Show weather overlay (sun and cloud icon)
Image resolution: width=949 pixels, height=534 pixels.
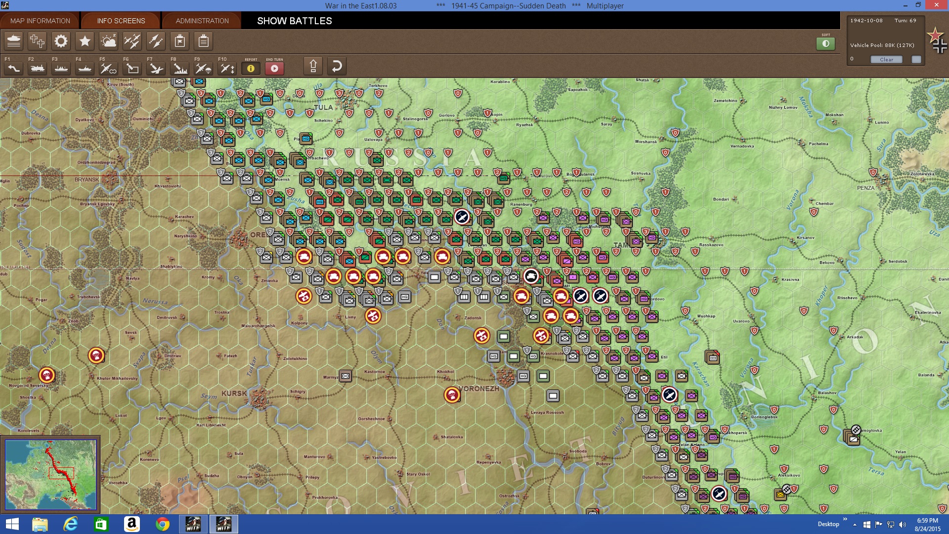[108, 41]
